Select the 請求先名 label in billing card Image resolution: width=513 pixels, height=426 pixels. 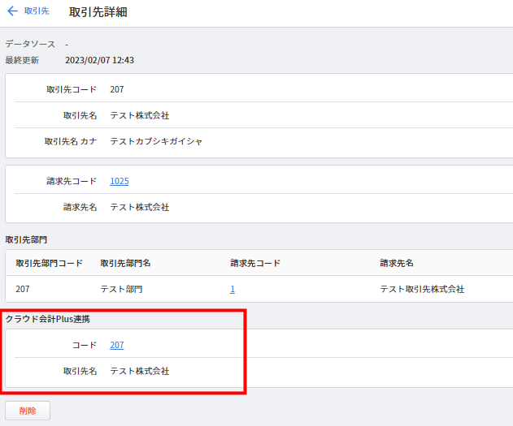pos(80,207)
